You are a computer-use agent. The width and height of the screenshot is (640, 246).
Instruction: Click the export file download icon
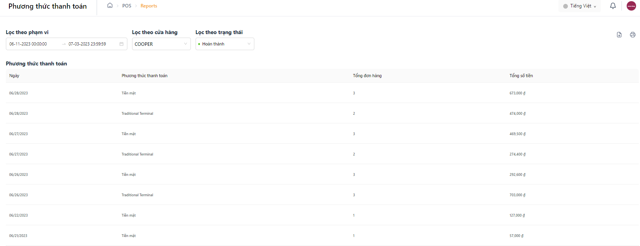(x=619, y=34)
